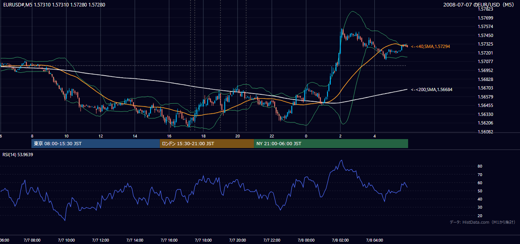This screenshot has height=244, width=520.
Task: Click the '<-<40,SMA,1.57294' orange label
Action: 430,47
